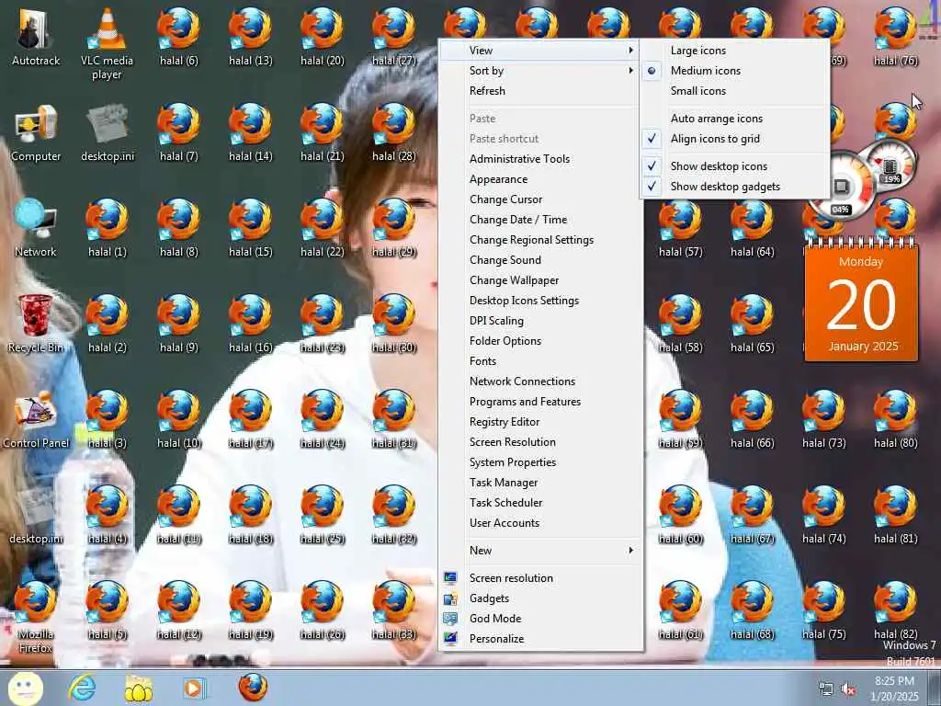Select the halal (68) shortcut icon
Viewport: 941px width, 706px height.
[x=752, y=610]
